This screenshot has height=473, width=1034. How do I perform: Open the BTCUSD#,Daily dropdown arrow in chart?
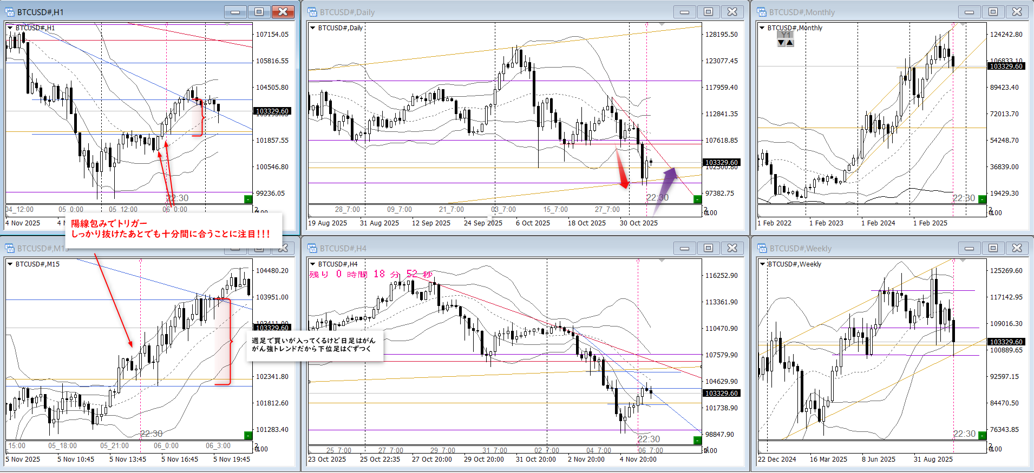pos(312,28)
